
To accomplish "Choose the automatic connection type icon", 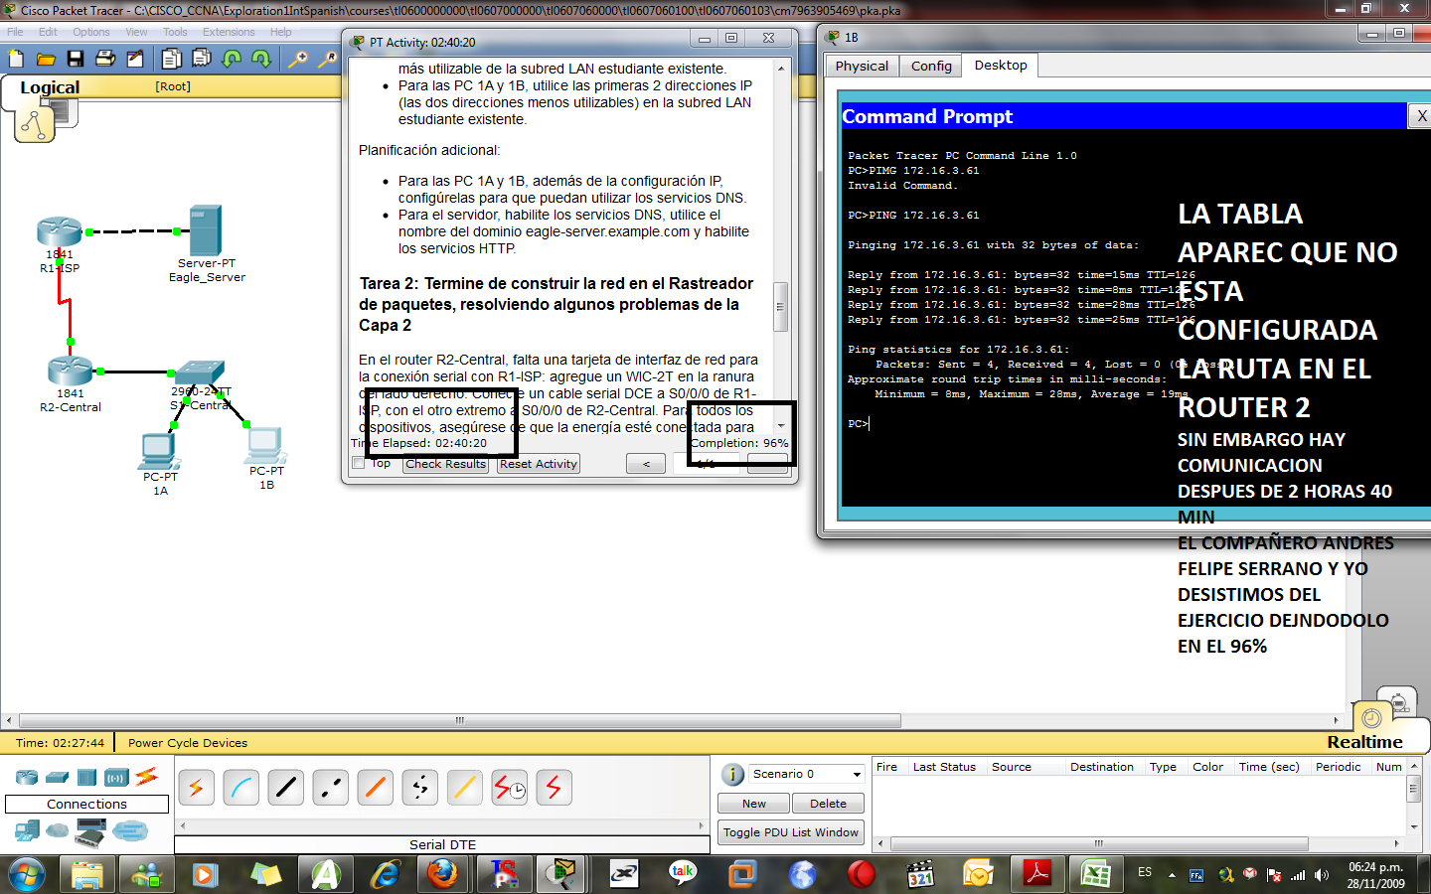I will coord(197,788).
